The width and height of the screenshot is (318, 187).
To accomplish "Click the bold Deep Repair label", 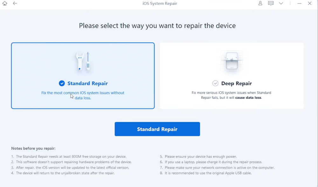I will tap(236, 84).
